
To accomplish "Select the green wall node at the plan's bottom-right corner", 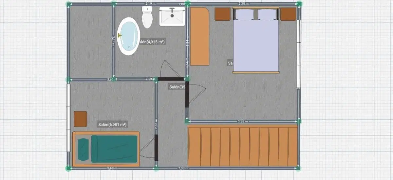I will 299,168.
